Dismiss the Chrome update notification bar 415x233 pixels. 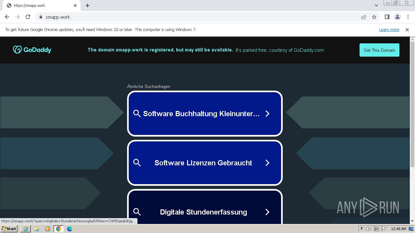[x=407, y=30]
